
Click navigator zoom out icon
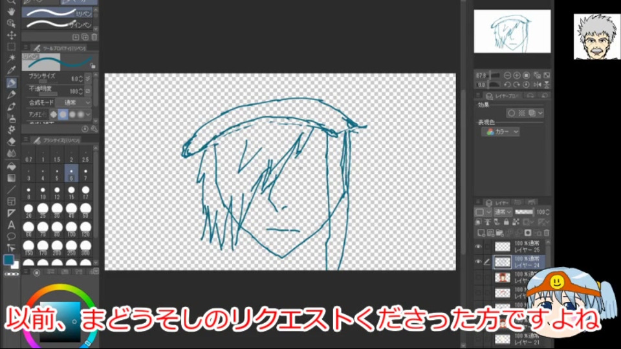[507, 75]
